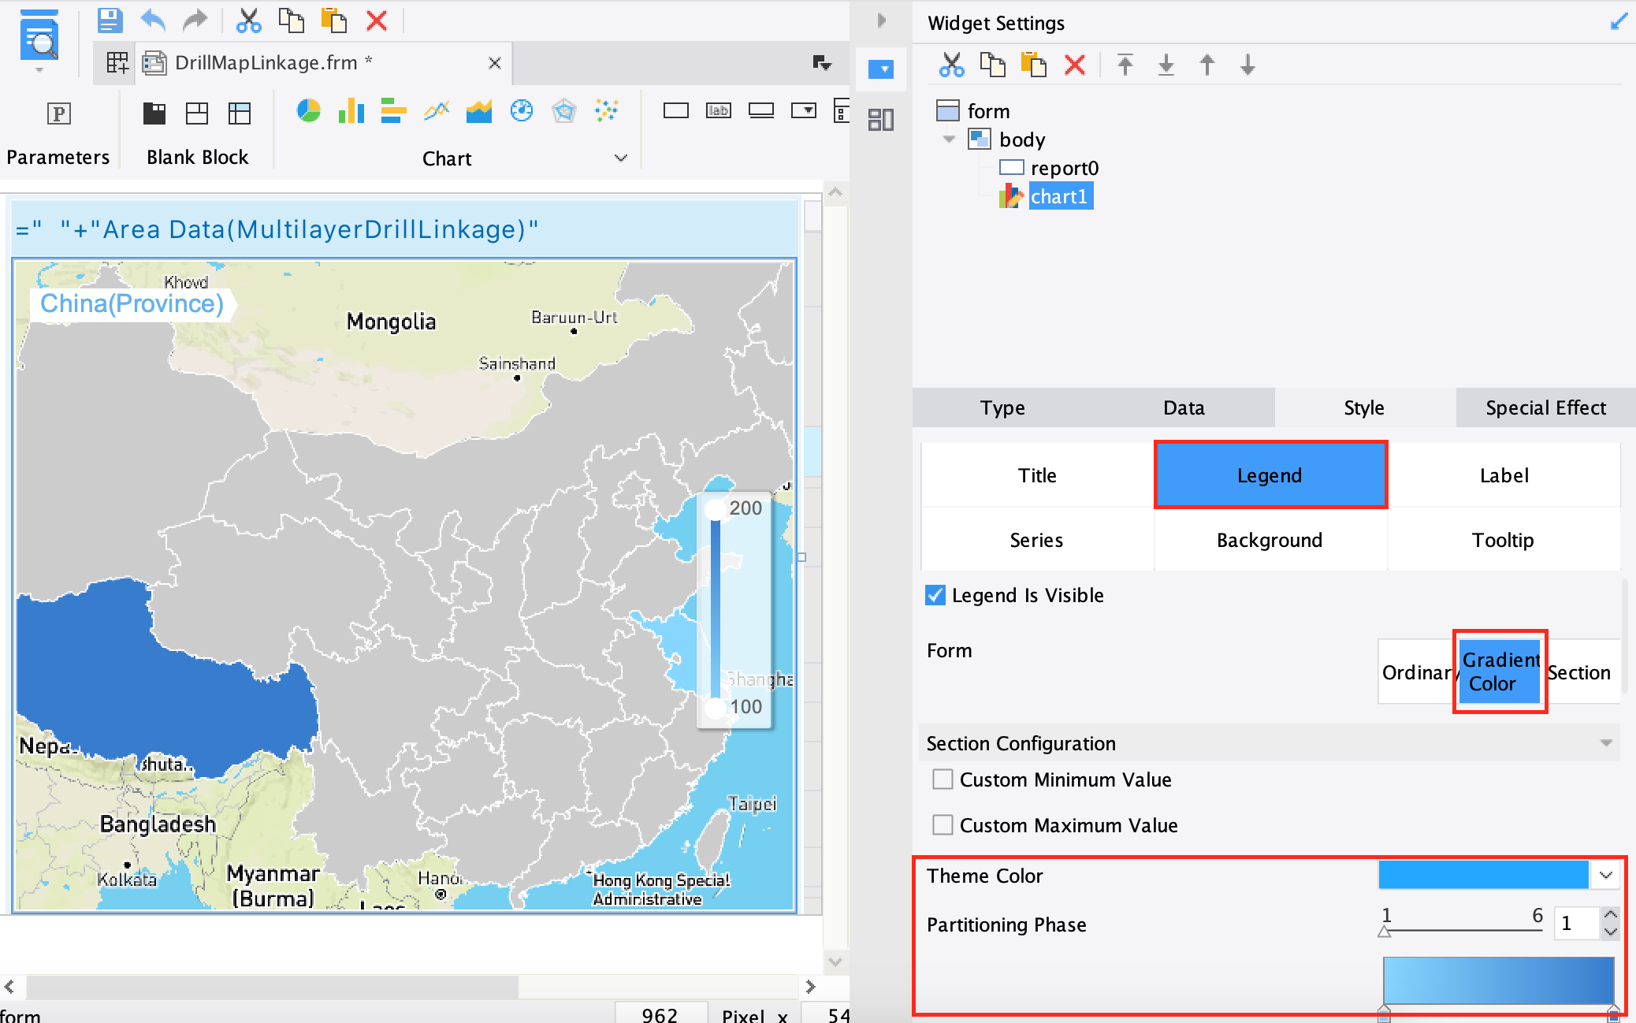Open the Tooltip style section
The image size is (1636, 1023).
pos(1503,540)
